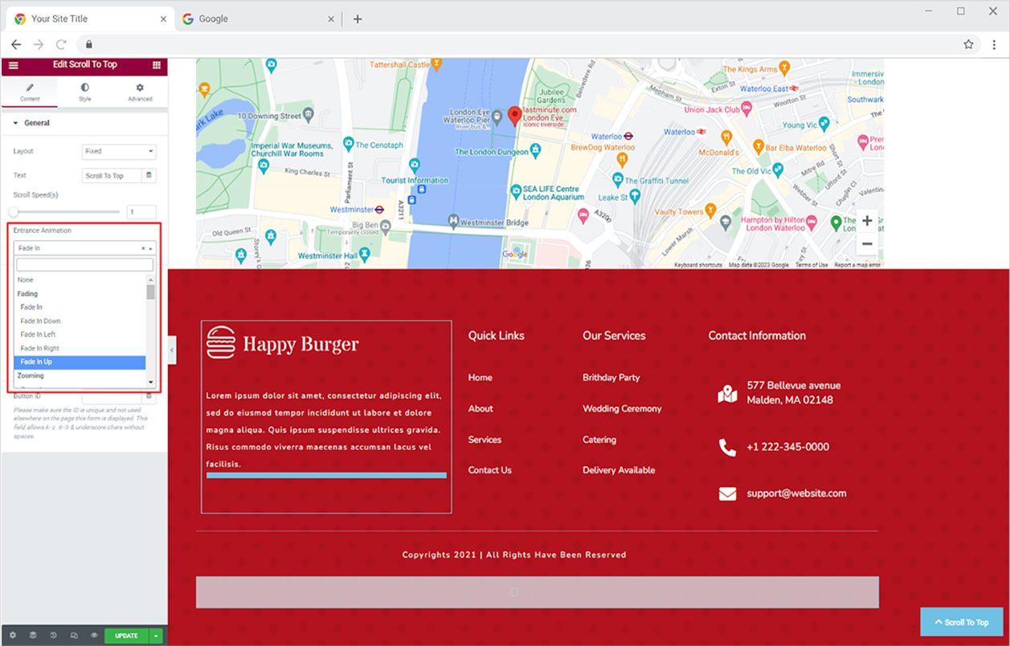Open the widgets grid panel icon
This screenshot has width=1010, height=646.
(156, 65)
